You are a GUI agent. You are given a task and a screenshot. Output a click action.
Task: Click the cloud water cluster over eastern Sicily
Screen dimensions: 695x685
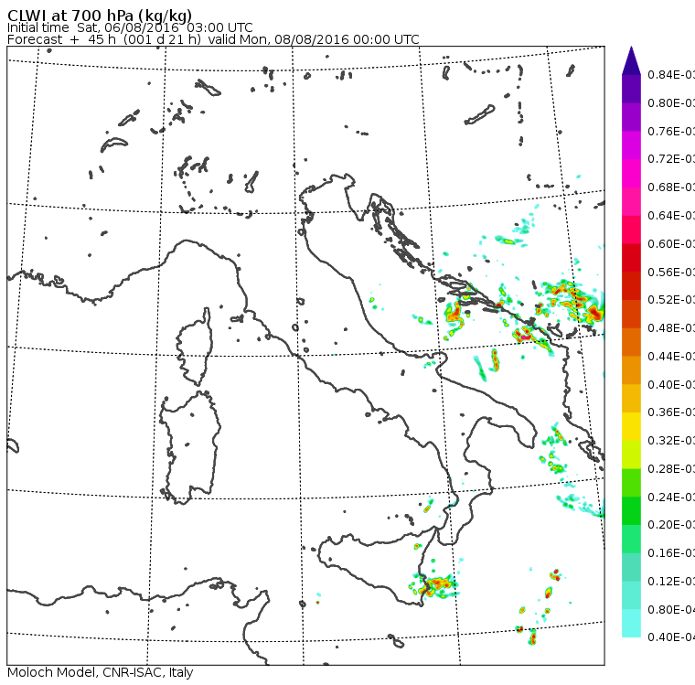click(434, 586)
